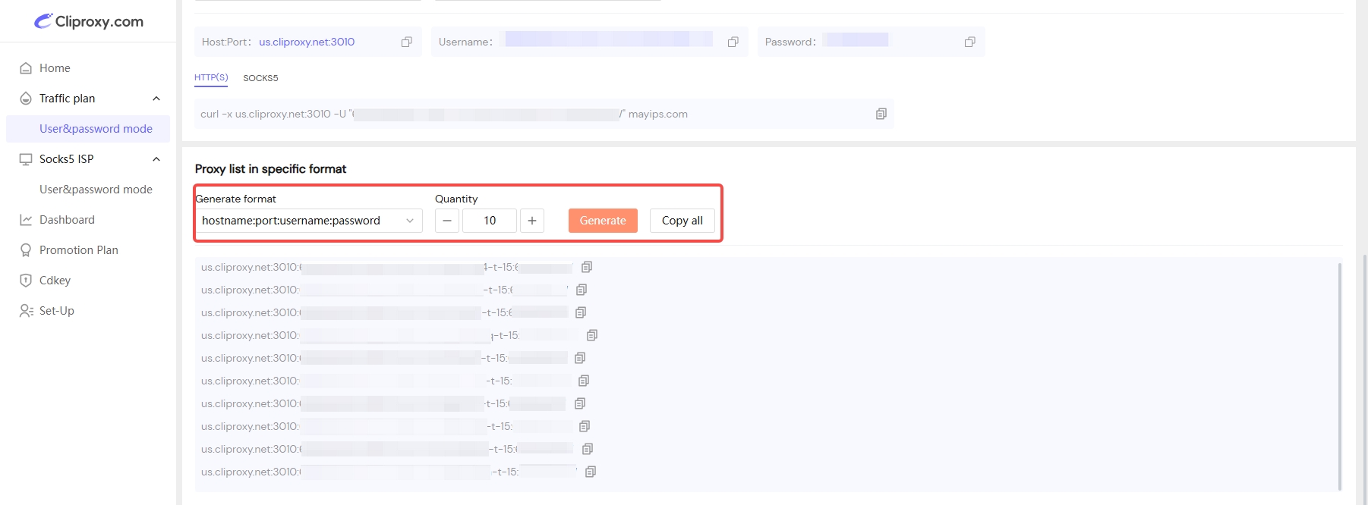1368x505 pixels.
Task: Collapse the Traffic plan menu
Action: pos(156,99)
